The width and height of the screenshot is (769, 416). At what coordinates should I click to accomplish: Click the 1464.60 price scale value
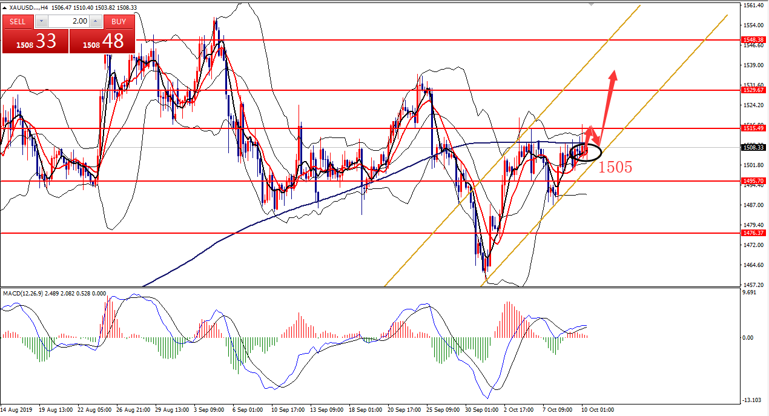[x=754, y=265]
